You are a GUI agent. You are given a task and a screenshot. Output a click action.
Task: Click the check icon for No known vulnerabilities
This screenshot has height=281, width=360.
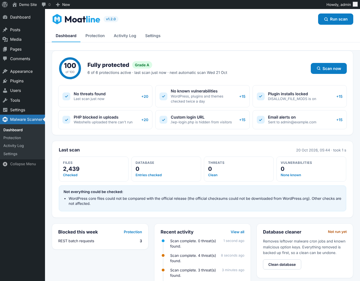[163, 96]
